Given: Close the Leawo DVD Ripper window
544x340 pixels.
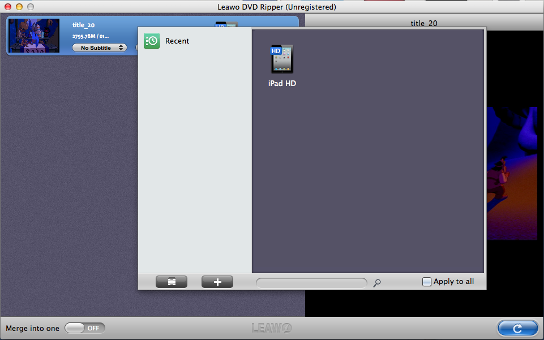Looking at the screenshot, I should point(8,7).
